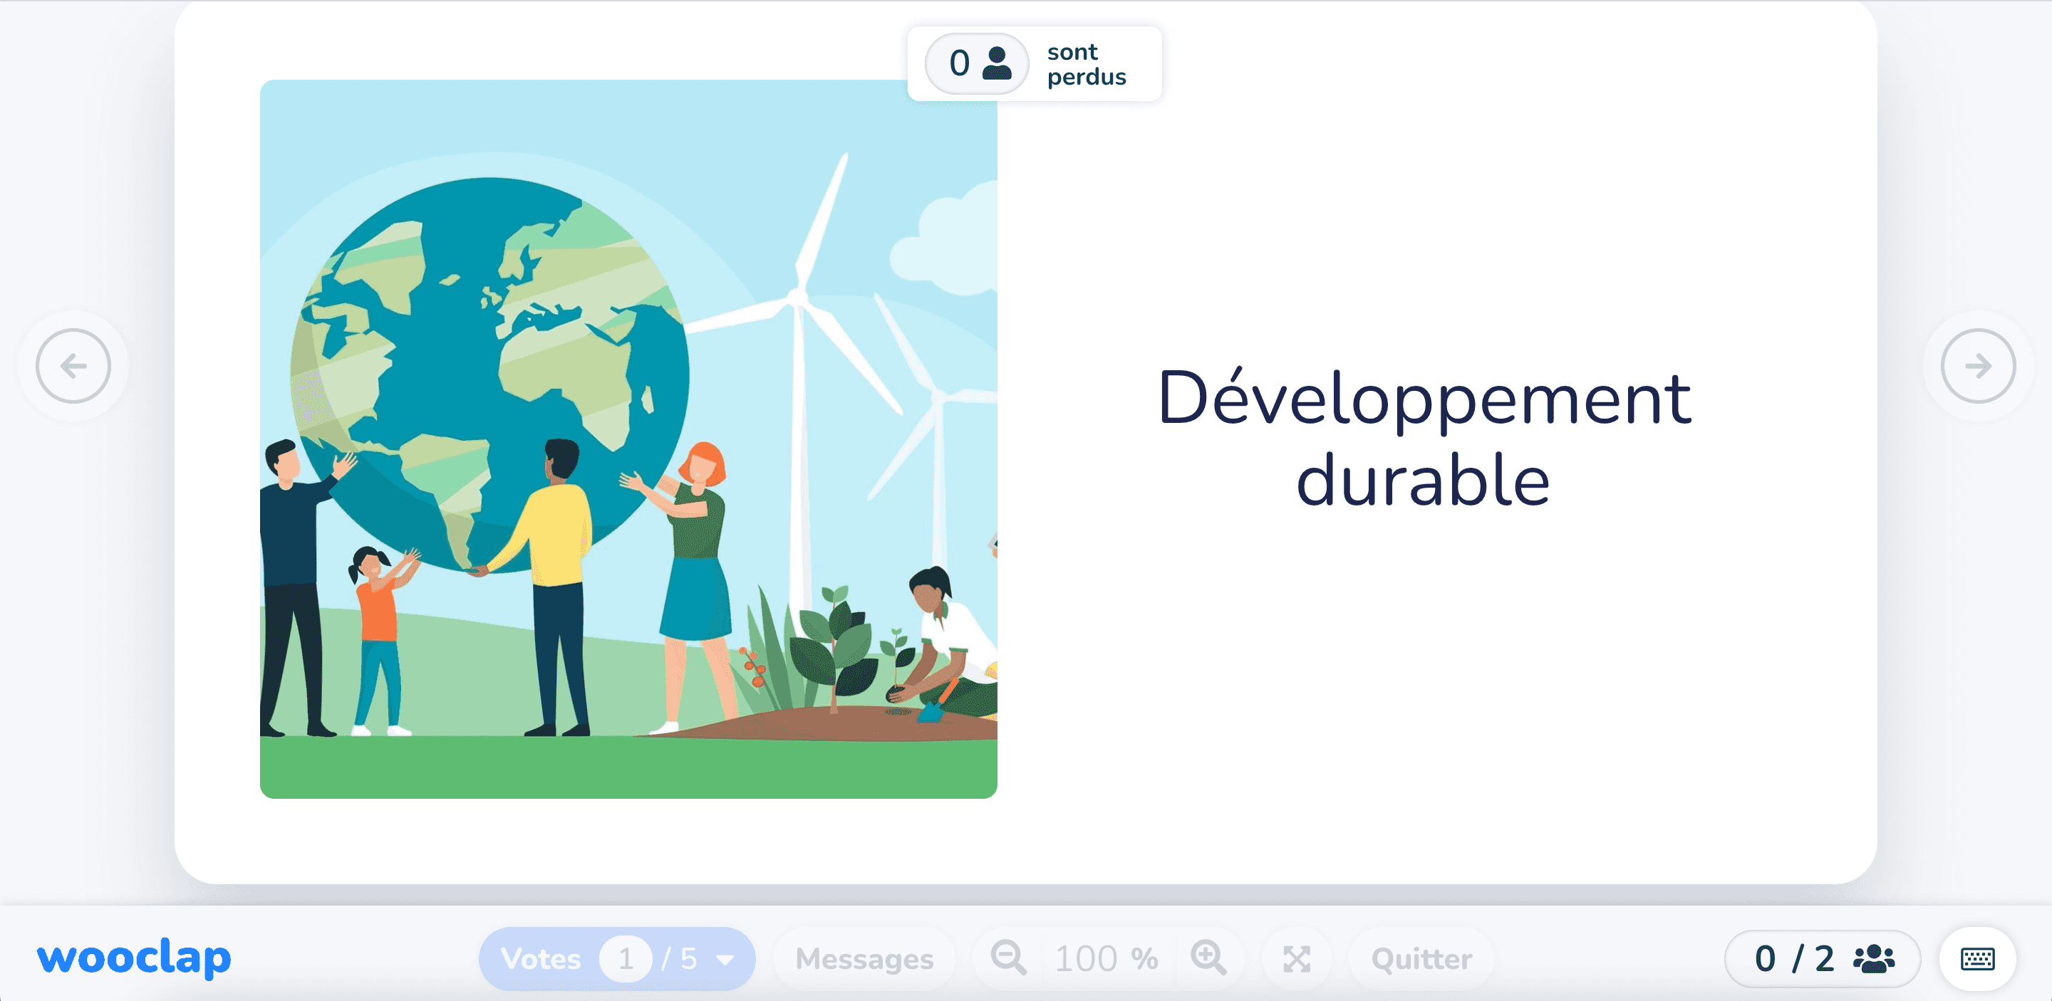This screenshot has width=2052, height=1001.
Task: Click the zoom out magnifier icon
Action: 1008,958
